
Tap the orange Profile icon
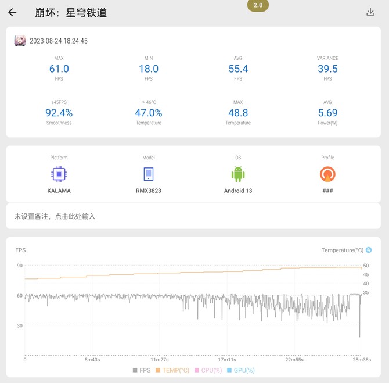tap(327, 174)
